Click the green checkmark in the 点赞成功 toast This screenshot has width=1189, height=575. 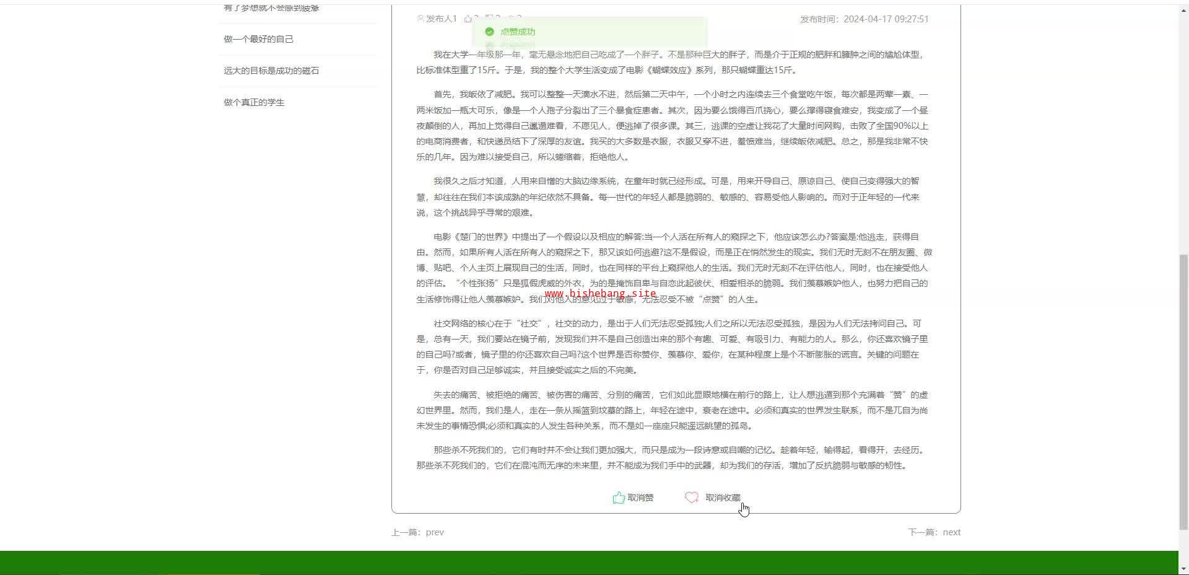pyautogui.click(x=489, y=32)
